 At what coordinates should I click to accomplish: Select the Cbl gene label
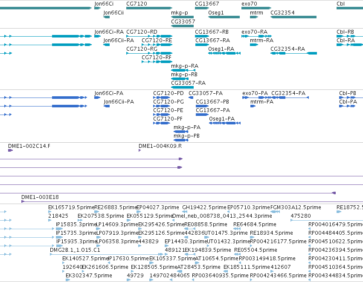(x=340, y=4)
